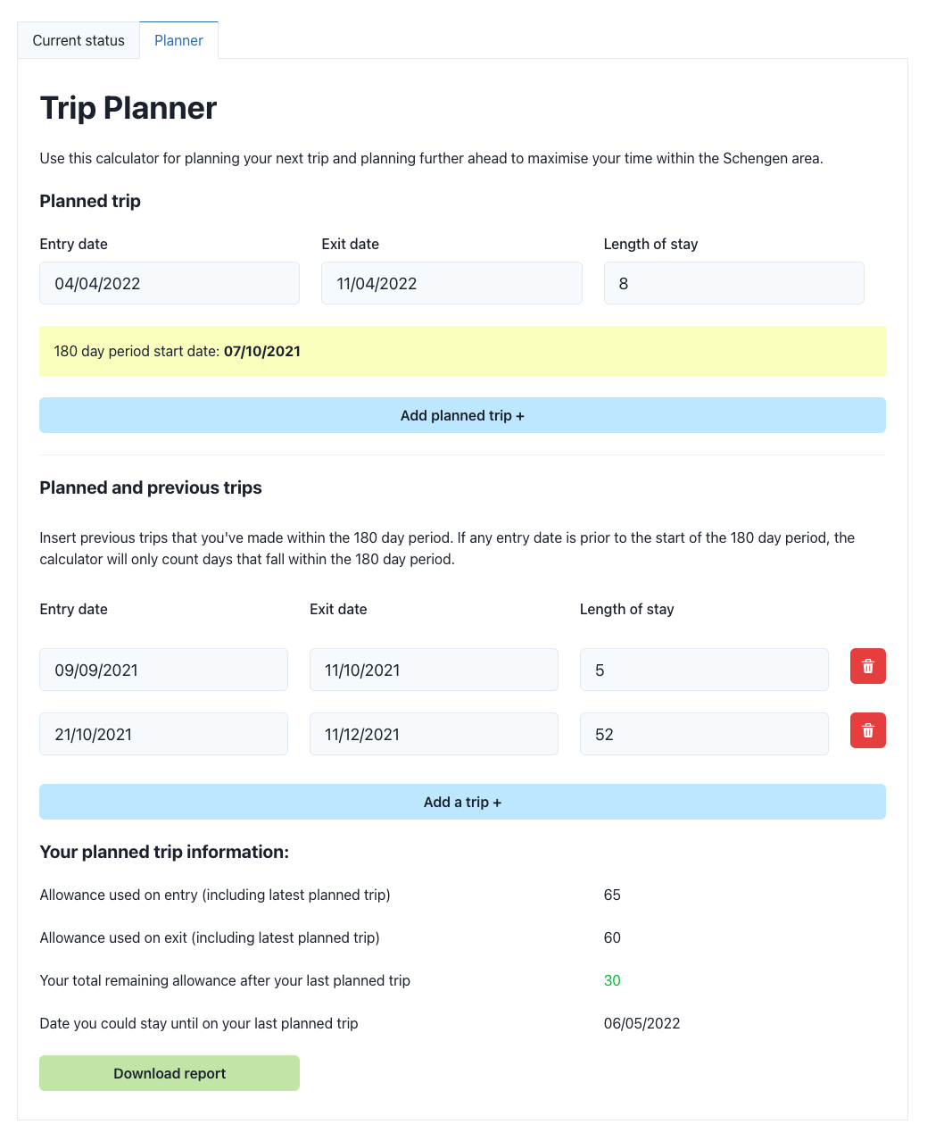
Task: Edit previous trip exit date 11/10/2021
Action: [x=434, y=670]
